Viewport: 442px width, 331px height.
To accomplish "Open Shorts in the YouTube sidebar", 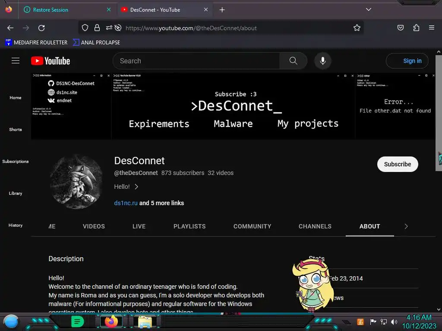I will 16,129.
